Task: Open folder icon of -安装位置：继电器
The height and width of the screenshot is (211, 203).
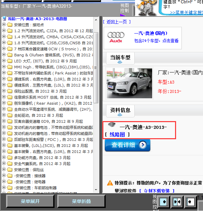Action: click(x=10, y=182)
